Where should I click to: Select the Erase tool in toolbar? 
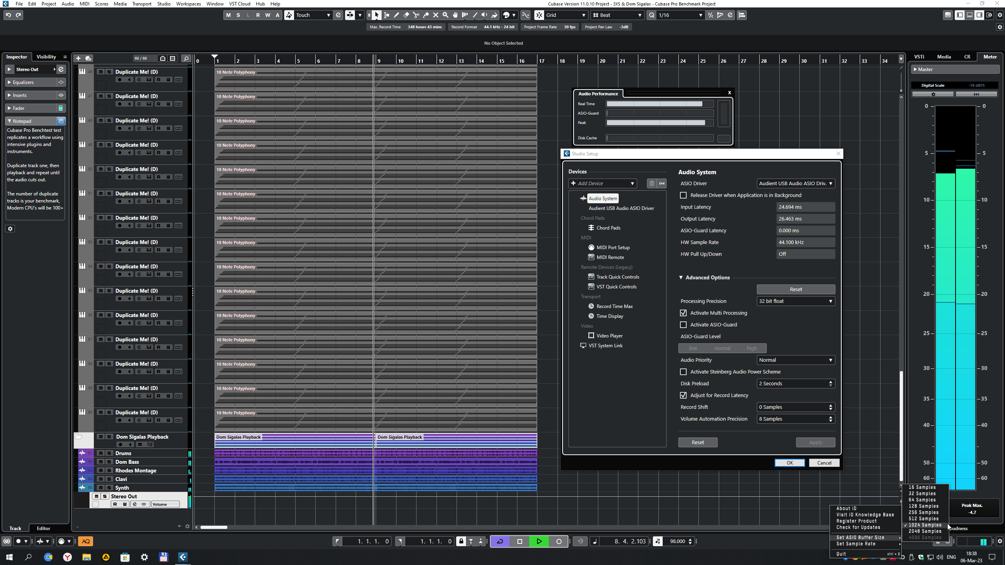pos(406,15)
